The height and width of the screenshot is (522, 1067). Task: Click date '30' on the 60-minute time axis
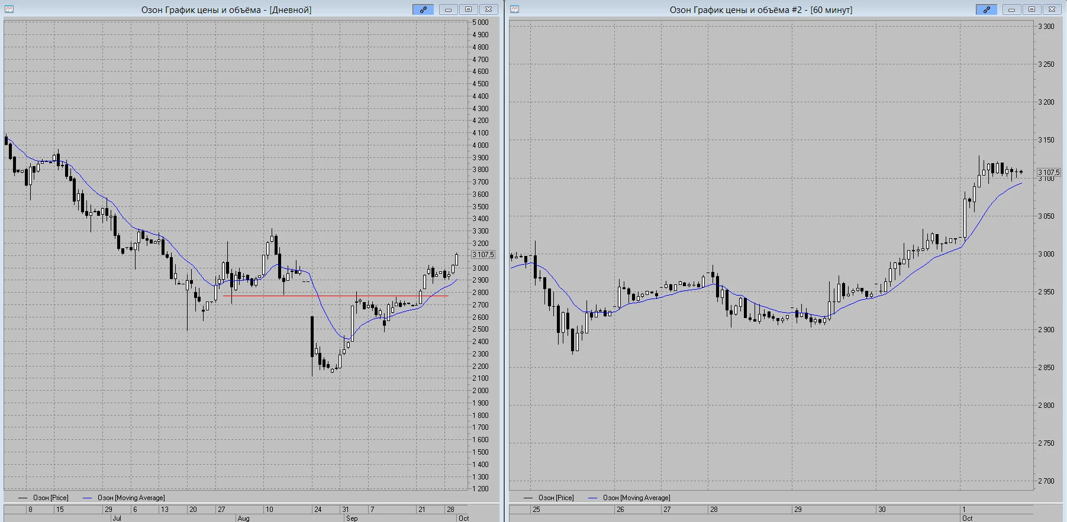(x=882, y=509)
